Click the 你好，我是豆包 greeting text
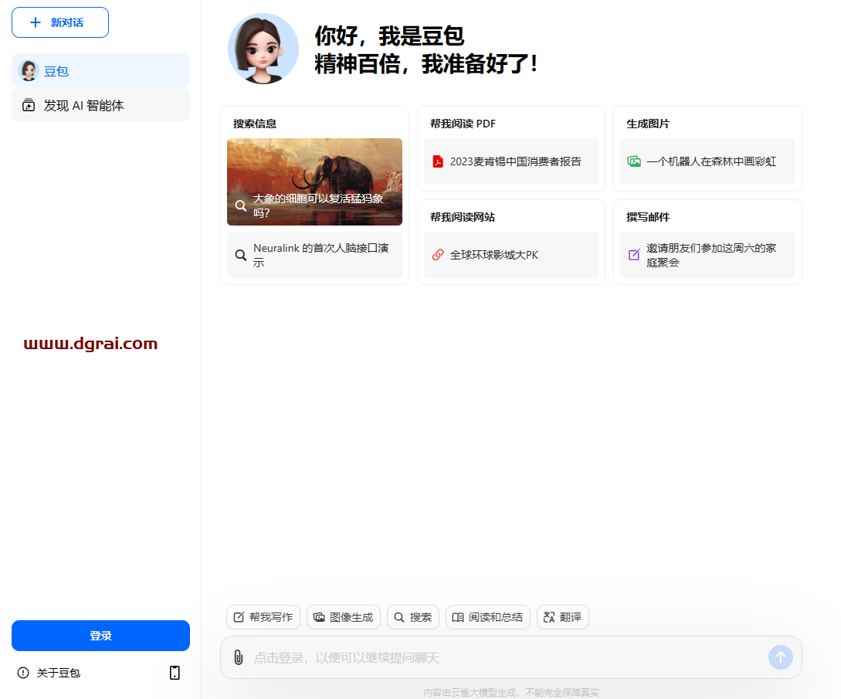Screen dimensions: 841x699 [389, 36]
